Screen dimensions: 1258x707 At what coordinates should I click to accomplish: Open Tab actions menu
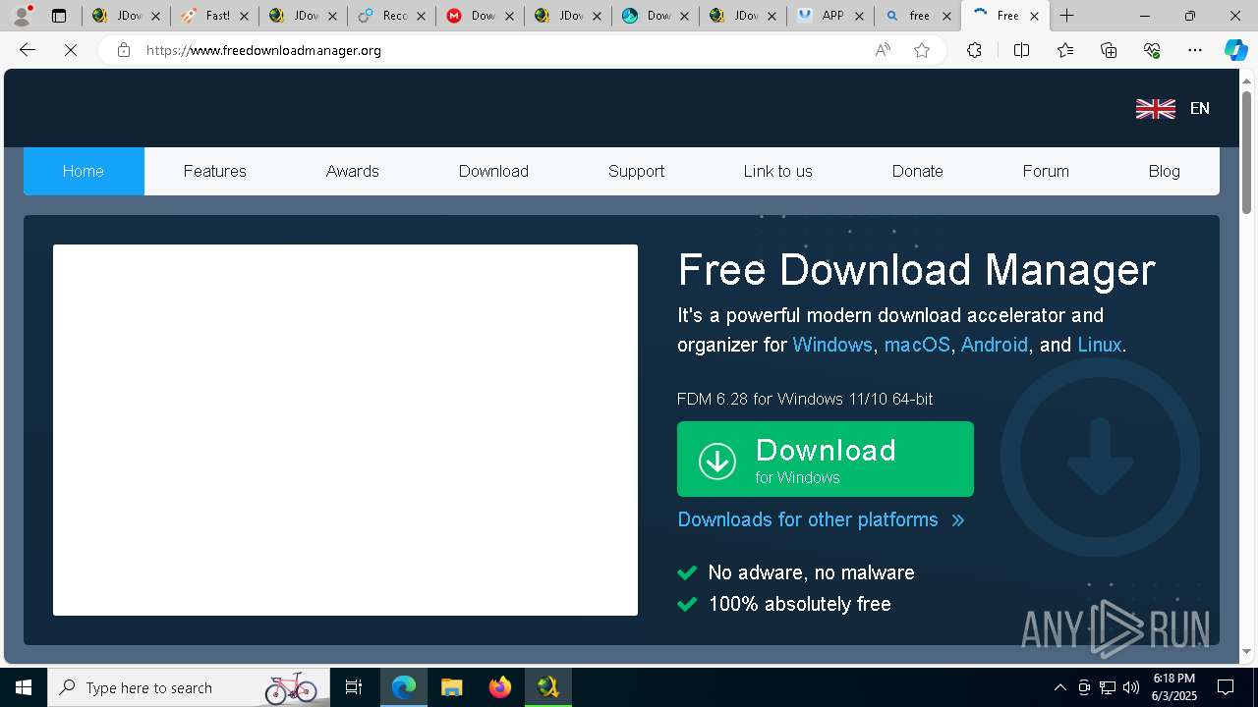point(59,16)
